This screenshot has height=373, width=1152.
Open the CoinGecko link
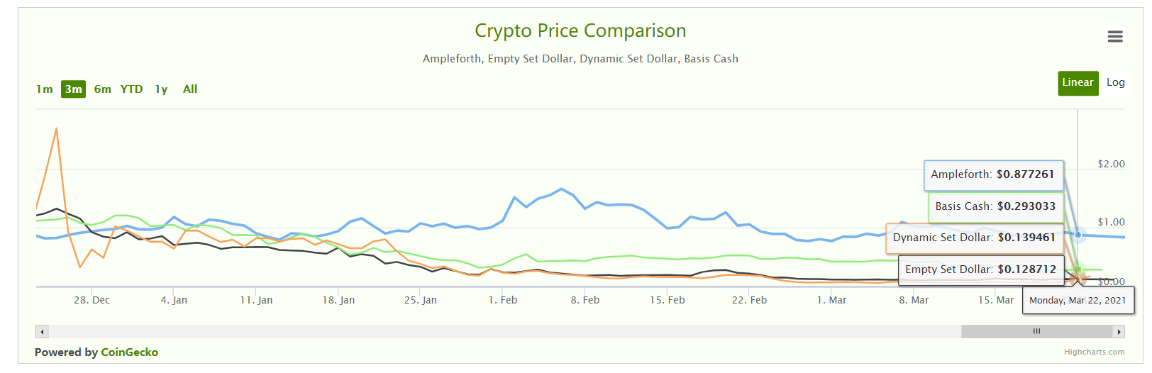pos(129,352)
